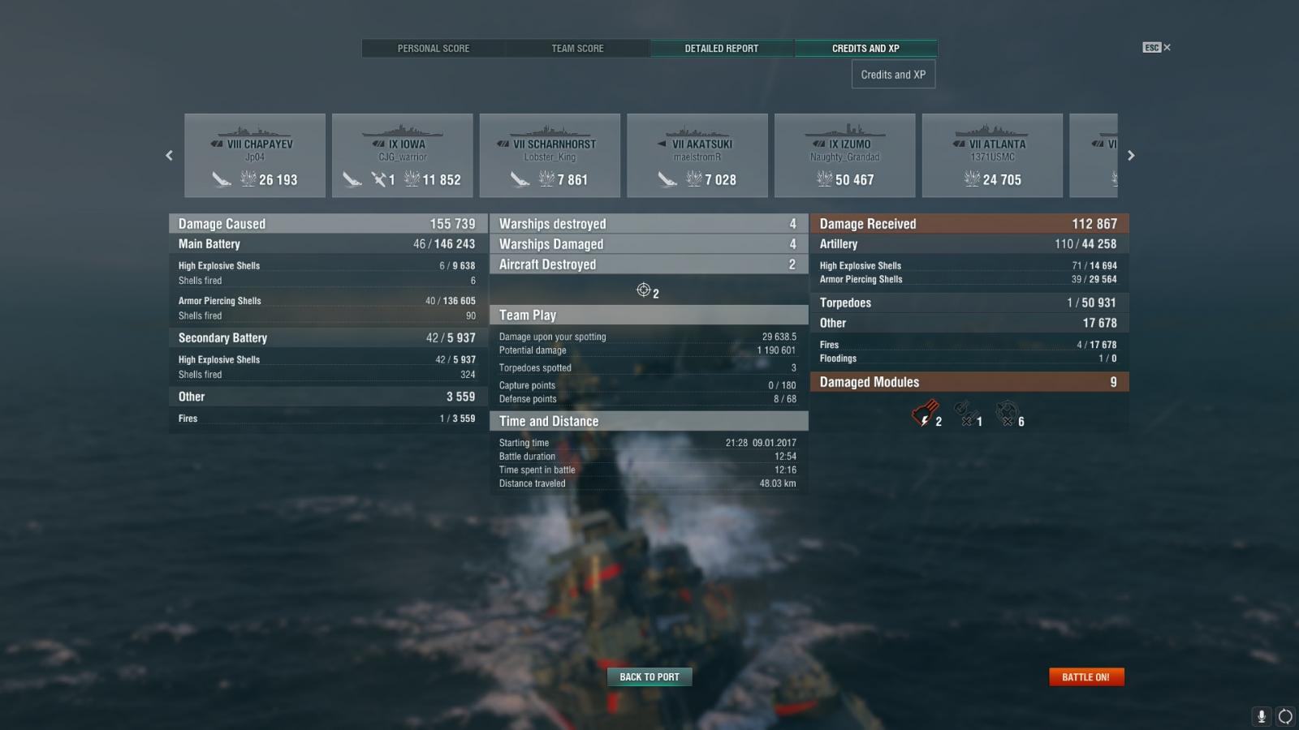Select the VII Atlanta ship card

[x=992, y=155]
